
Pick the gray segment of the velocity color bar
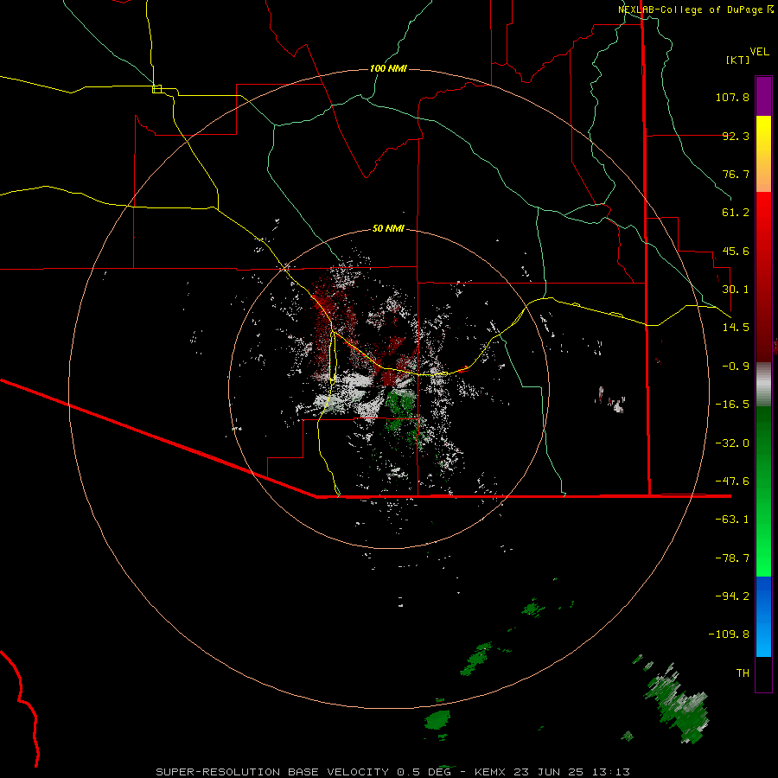pyautogui.click(x=763, y=385)
